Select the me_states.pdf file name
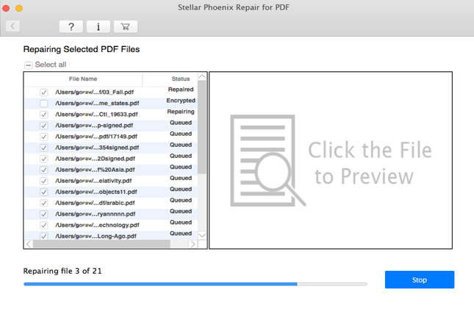474x309 pixels. (x=97, y=103)
